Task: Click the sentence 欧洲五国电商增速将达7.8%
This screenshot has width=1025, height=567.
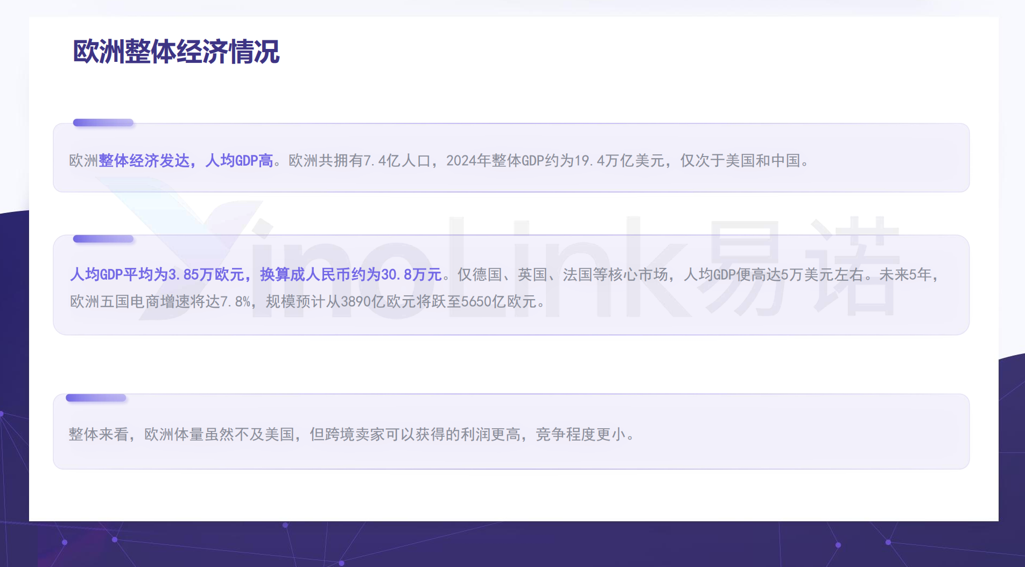Action: 160,302
